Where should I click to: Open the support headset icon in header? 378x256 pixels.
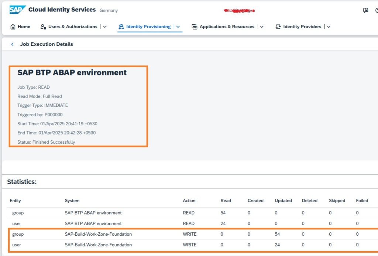coord(365,10)
